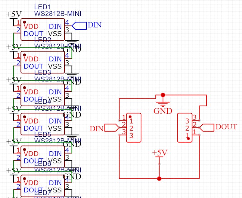Image resolution: width=242 pixels, height=198 pixels.
Task: Click the LED3 designator label
Action: pos(42,72)
